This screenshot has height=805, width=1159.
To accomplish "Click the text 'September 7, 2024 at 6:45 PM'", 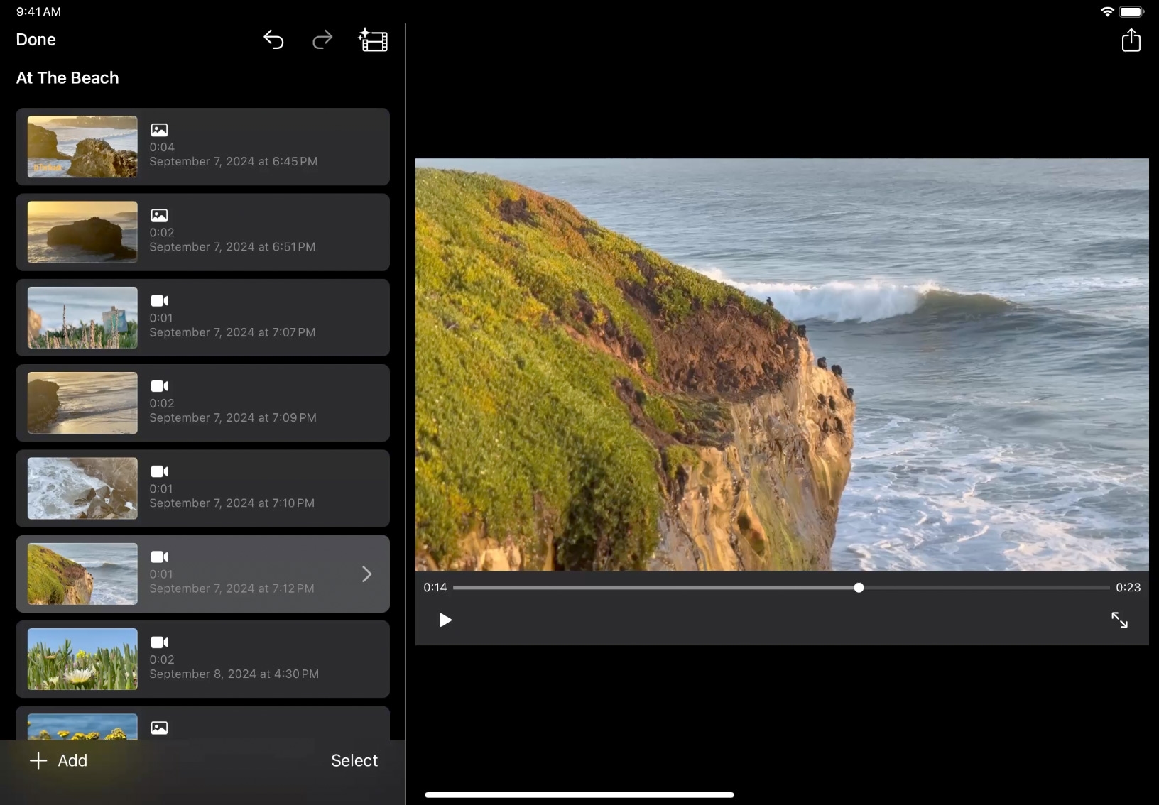I will 234,162.
